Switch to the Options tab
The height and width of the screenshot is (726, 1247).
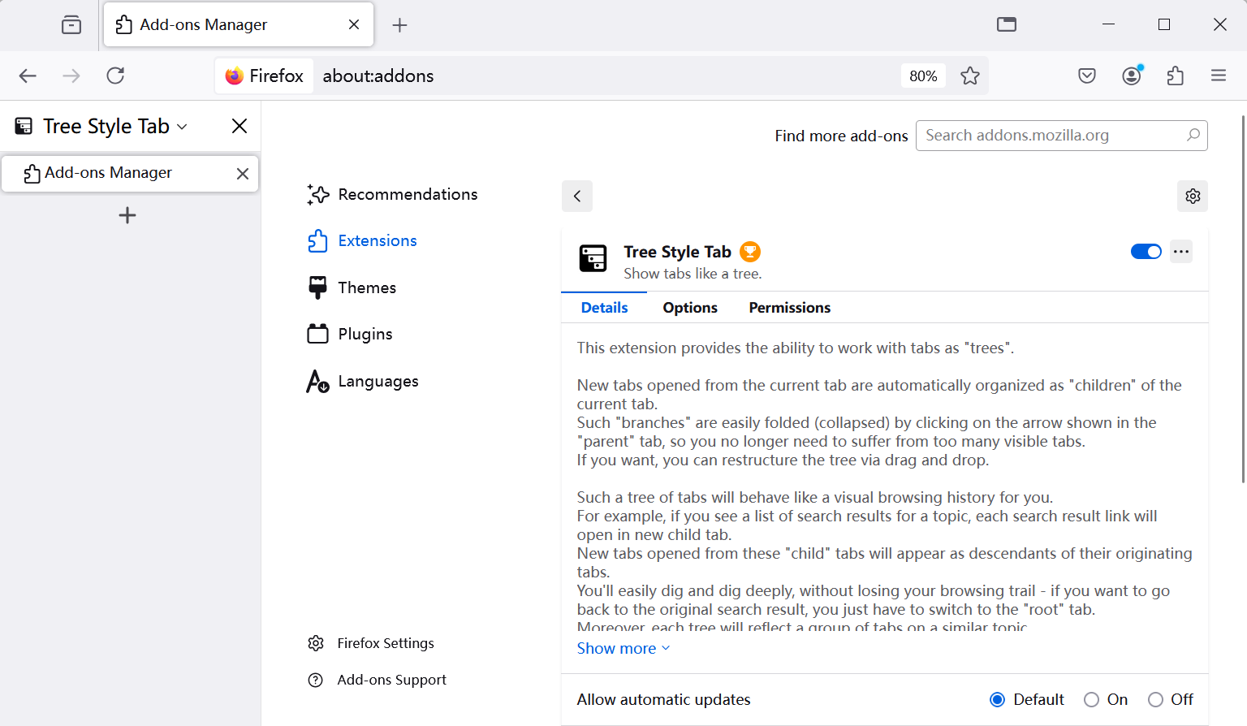pos(690,308)
